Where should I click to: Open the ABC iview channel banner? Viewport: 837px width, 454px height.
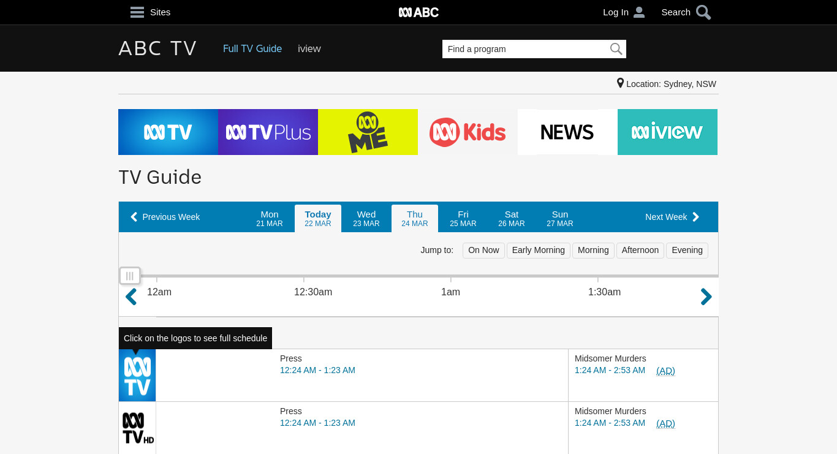(x=667, y=132)
